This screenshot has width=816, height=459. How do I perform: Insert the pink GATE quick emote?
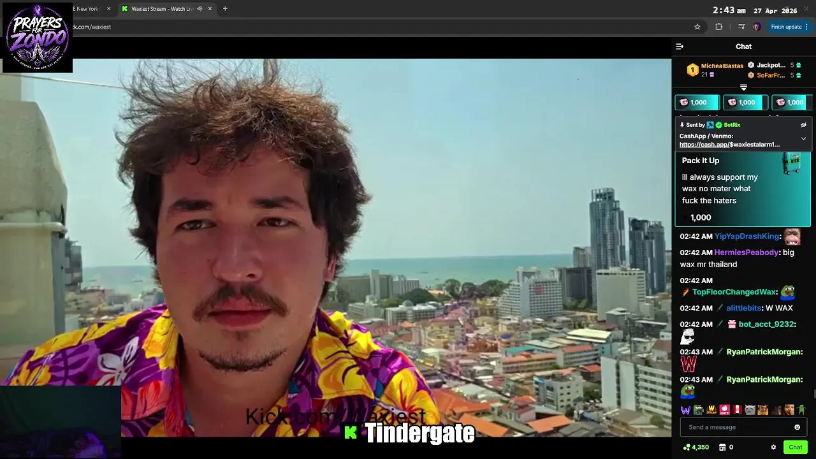[x=724, y=410]
